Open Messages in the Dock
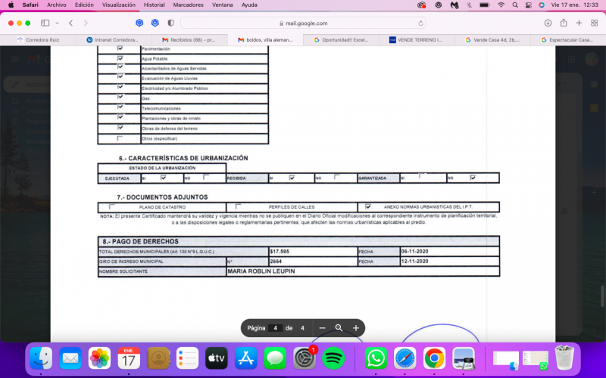This screenshot has height=378, width=606. [x=275, y=358]
